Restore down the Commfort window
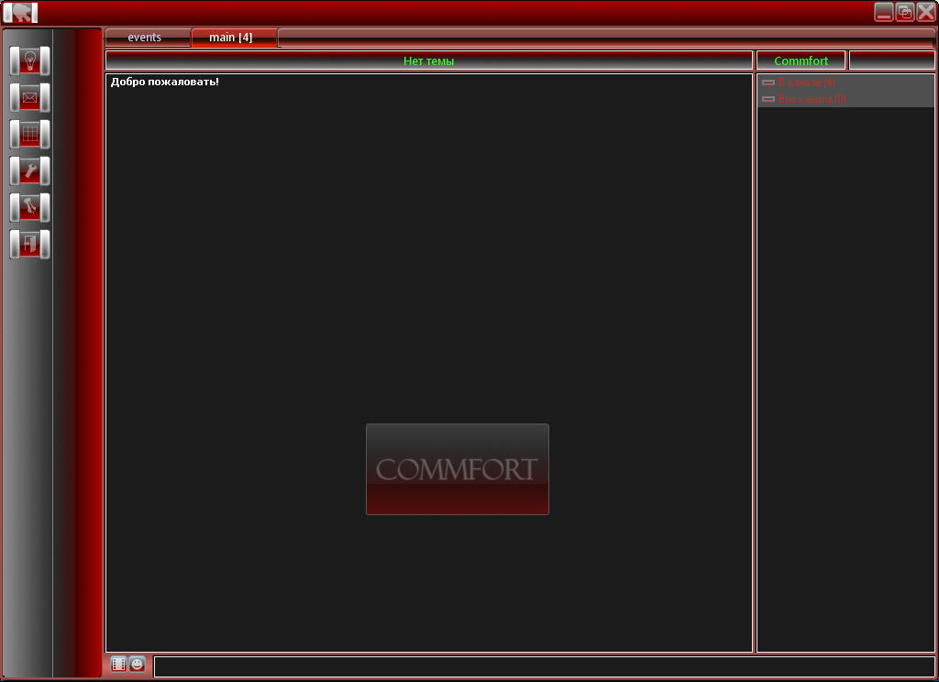 coord(905,12)
